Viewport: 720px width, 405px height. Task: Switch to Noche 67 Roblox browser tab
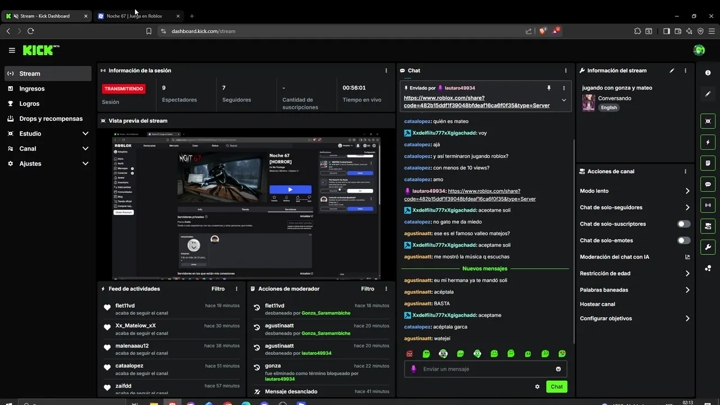[x=139, y=16]
